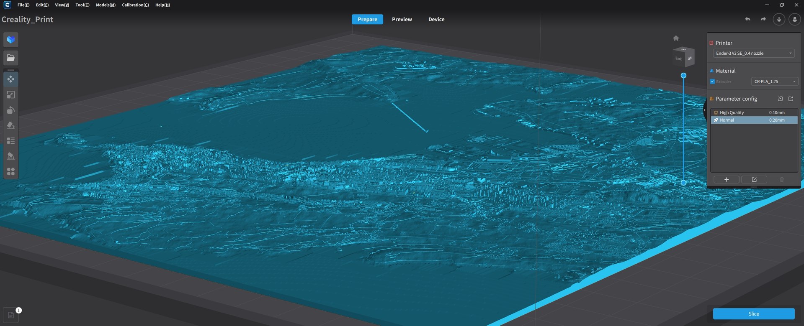The image size is (804, 326).
Task: Open the notifications log icon
Action: coord(11,315)
